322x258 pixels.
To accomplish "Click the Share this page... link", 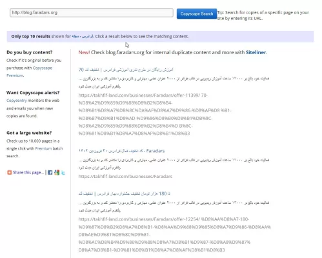I will (x=28, y=172).
